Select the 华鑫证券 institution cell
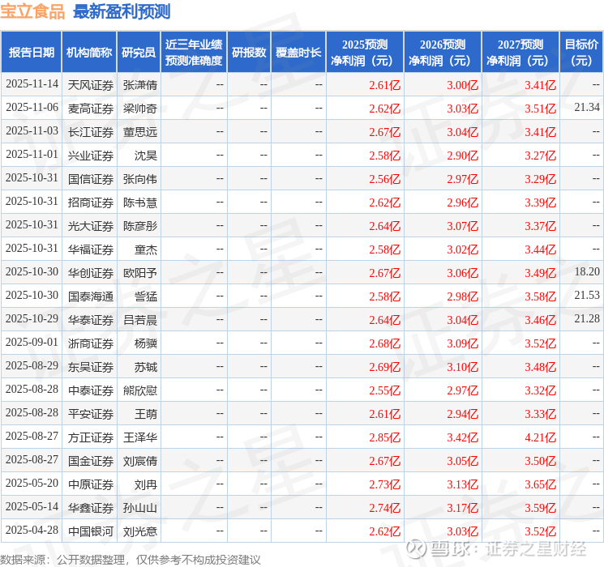604x567 pixels. click(91, 508)
